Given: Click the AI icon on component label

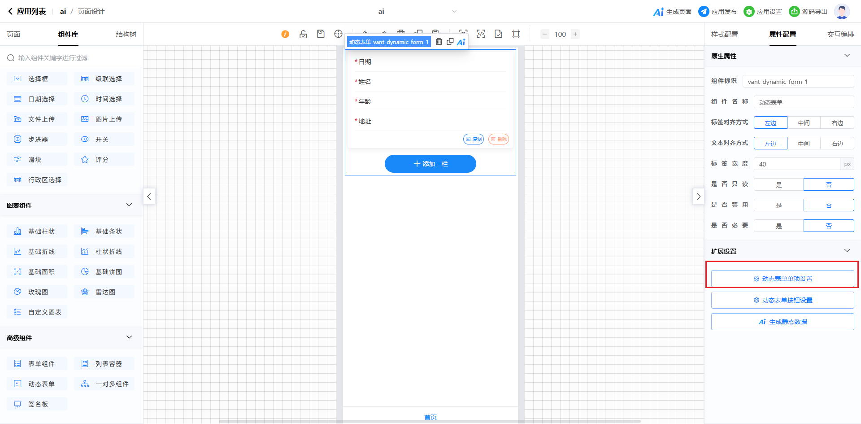Looking at the screenshot, I should pos(461,42).
